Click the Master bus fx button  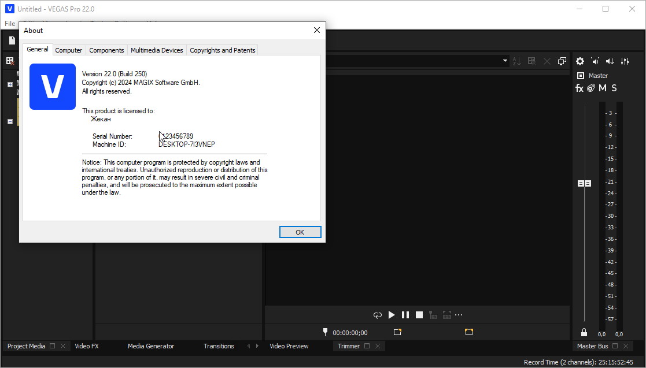tap(579, 88)
